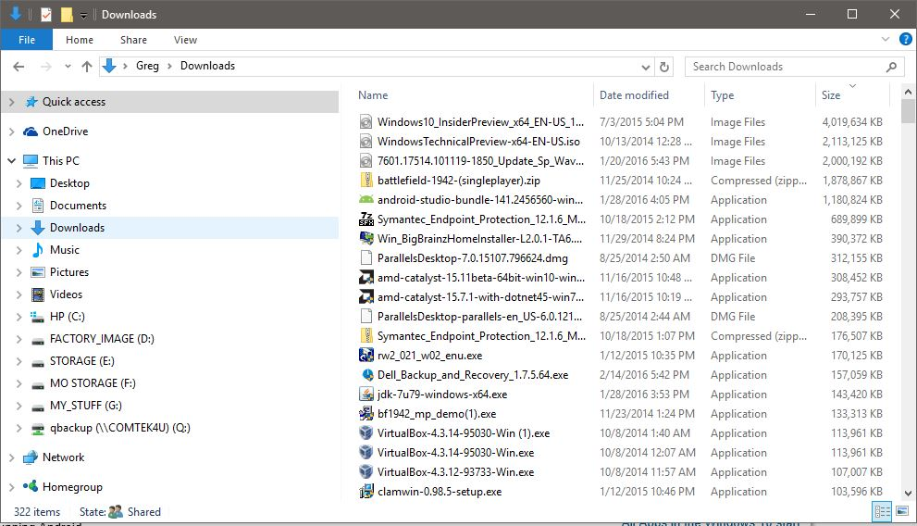Select the STORAGE (E:) drive
Viewport: 917px width, 526px height.
click(81, 361)
